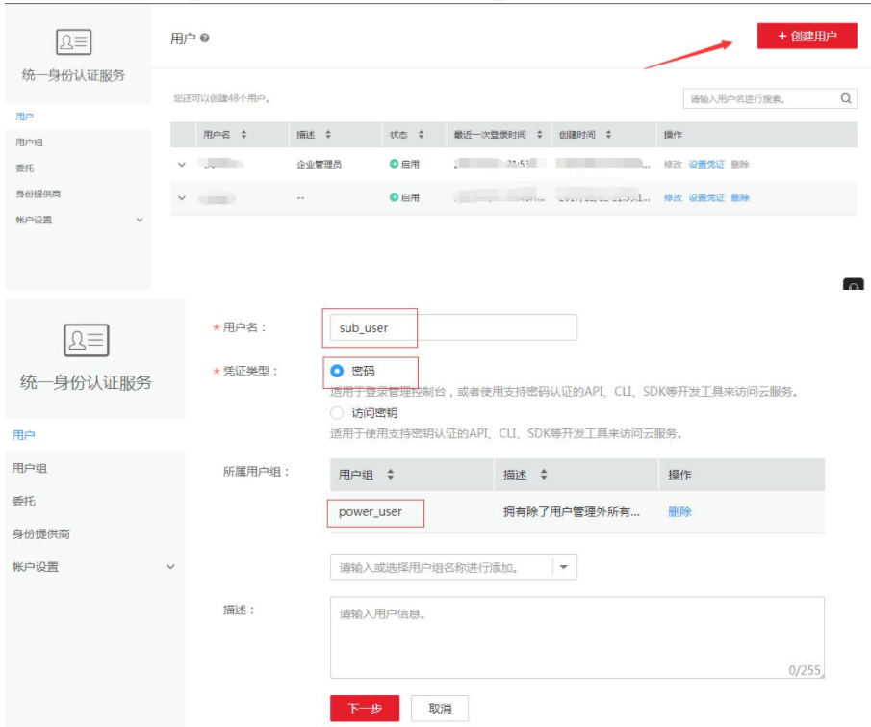The width and height of the screenshot is (871, 727).
Task: Open 身份提供商 in the top sidebar
Action: coord(38,194)
